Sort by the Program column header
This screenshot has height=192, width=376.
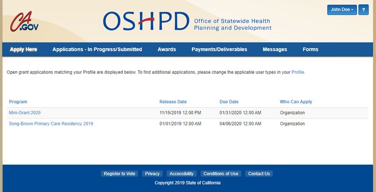point(18,102)
